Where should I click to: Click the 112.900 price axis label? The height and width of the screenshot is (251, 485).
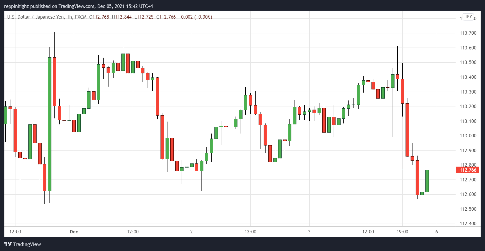point(468,151)
